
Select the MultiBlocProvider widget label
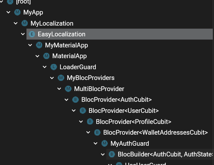coord(99,89)
